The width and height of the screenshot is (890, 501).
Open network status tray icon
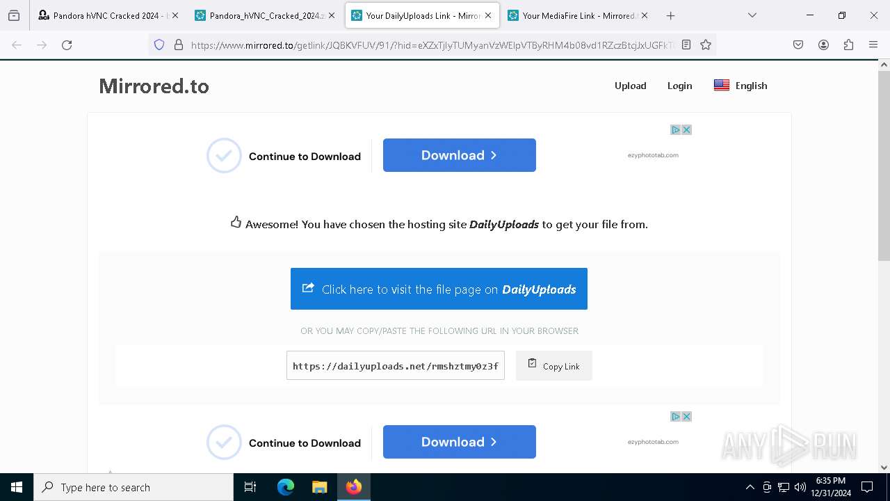click(784, 487)
